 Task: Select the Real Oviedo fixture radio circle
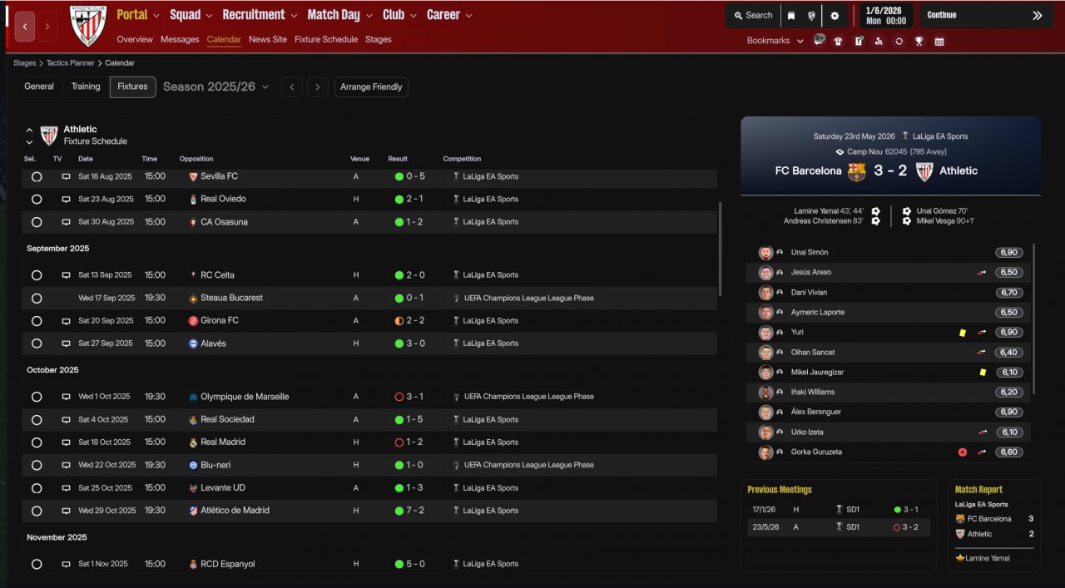(37, 200)
